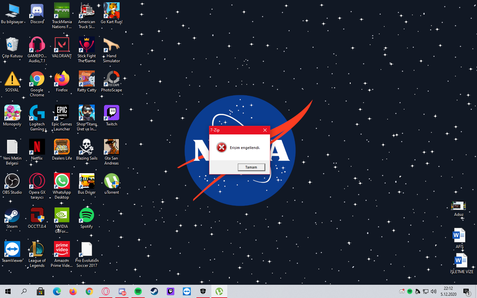Switch to Windows Security in taskbar

(203, 291)
